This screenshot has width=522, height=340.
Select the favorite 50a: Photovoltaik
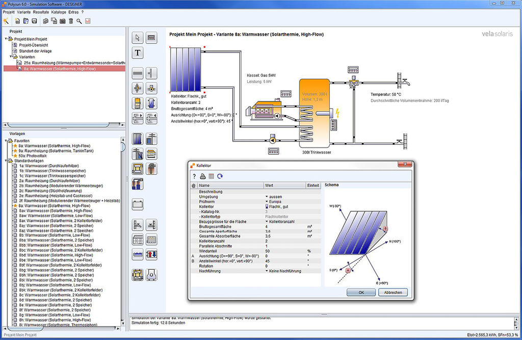point(33,155)
